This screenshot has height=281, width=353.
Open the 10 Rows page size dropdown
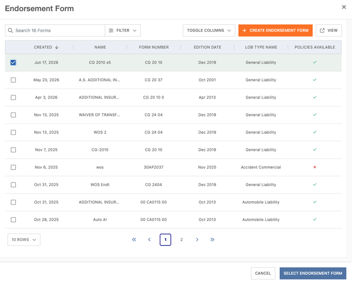(x=24, y=239)
